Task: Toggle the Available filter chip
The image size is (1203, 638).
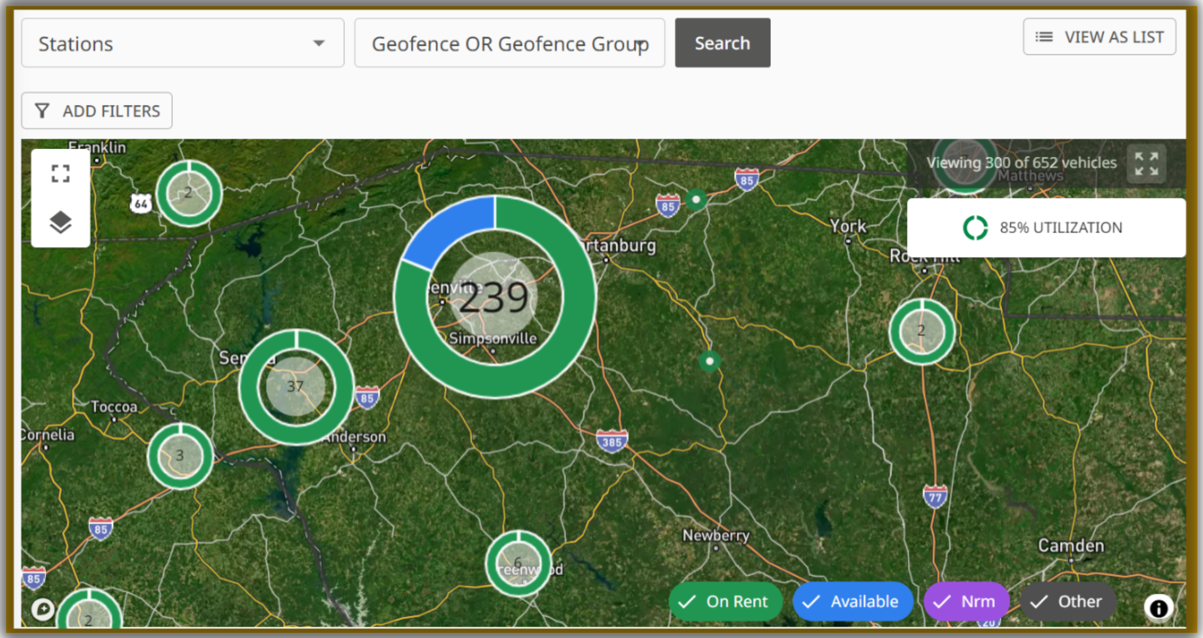Action: [x=853, y=601]
